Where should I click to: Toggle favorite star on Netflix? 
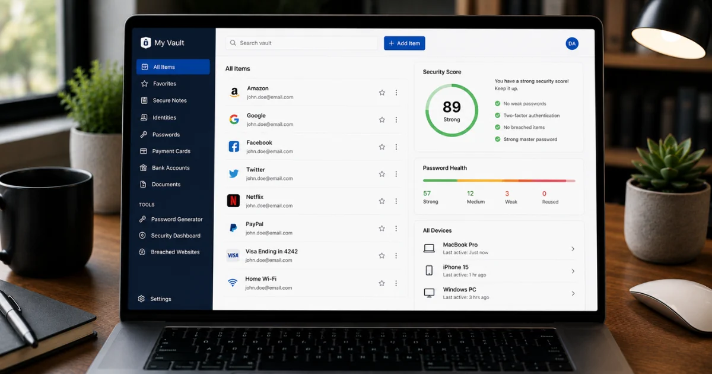[382, 201]
